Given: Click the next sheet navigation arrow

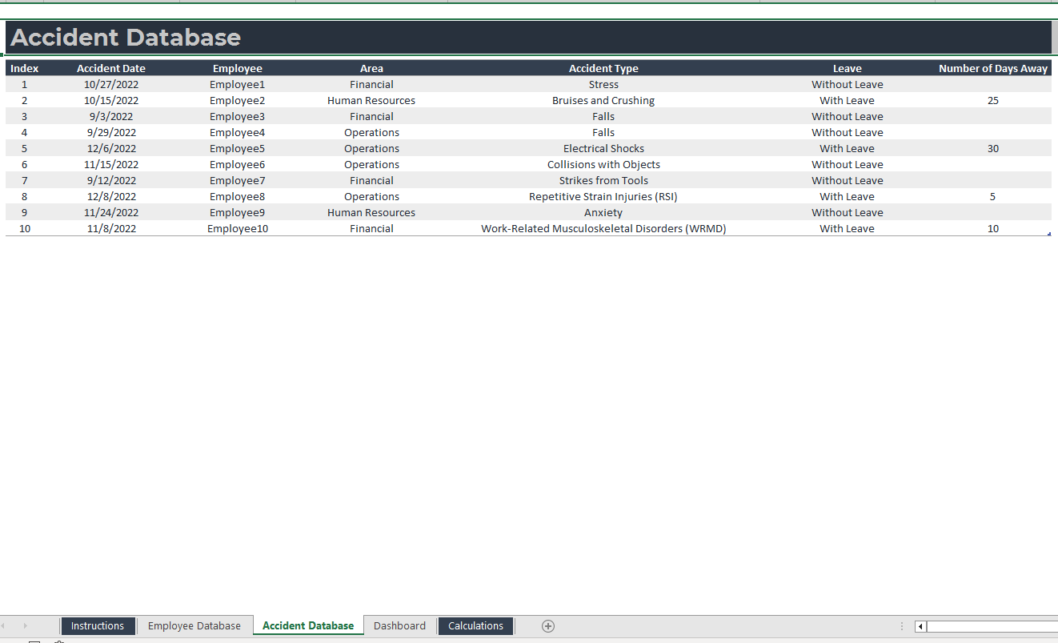Looking at the screenshot, I should [x=25, y=626].
